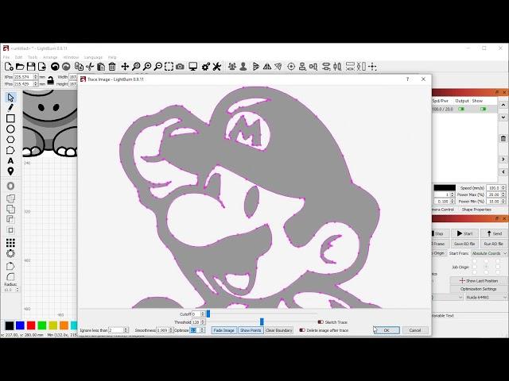This screenshot has width=509, height=381.
Task: Click the Offset shapes ring icon
Action: pyautogui.click(x=10, y=186)
